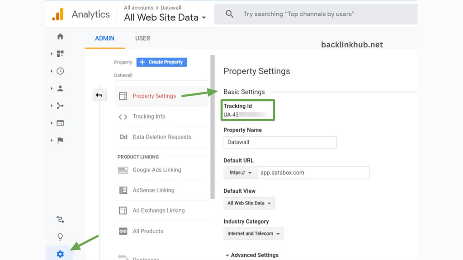Viewport: 463px width, 260px height.
Task: Open the Realtime clock icon
Action: tap(60, 71)
